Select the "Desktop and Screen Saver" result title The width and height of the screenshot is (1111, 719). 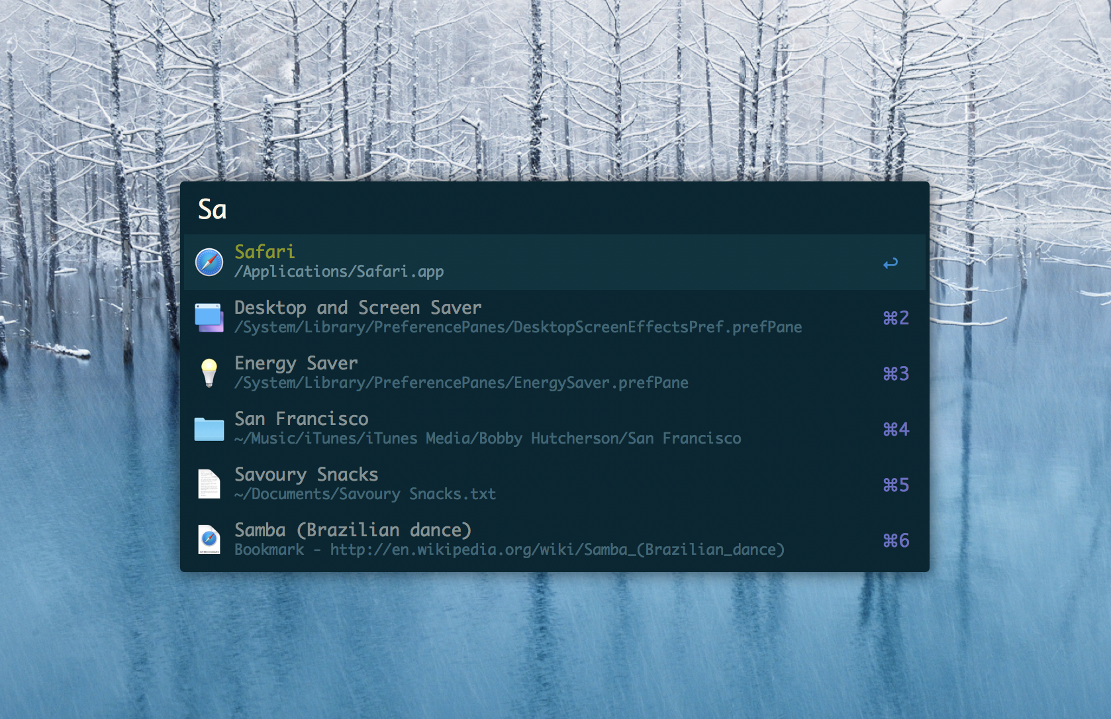click(x=358, y=308)
